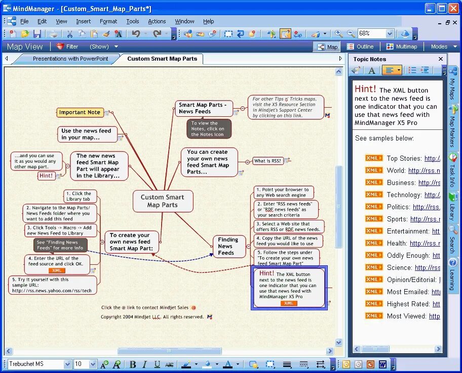
Task: Open the font size dropdown
Action: pos(93,364)
